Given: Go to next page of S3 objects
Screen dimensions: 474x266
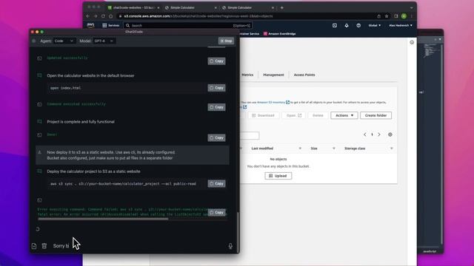Looking at the screenshot, I should click(x=379, y=134).
